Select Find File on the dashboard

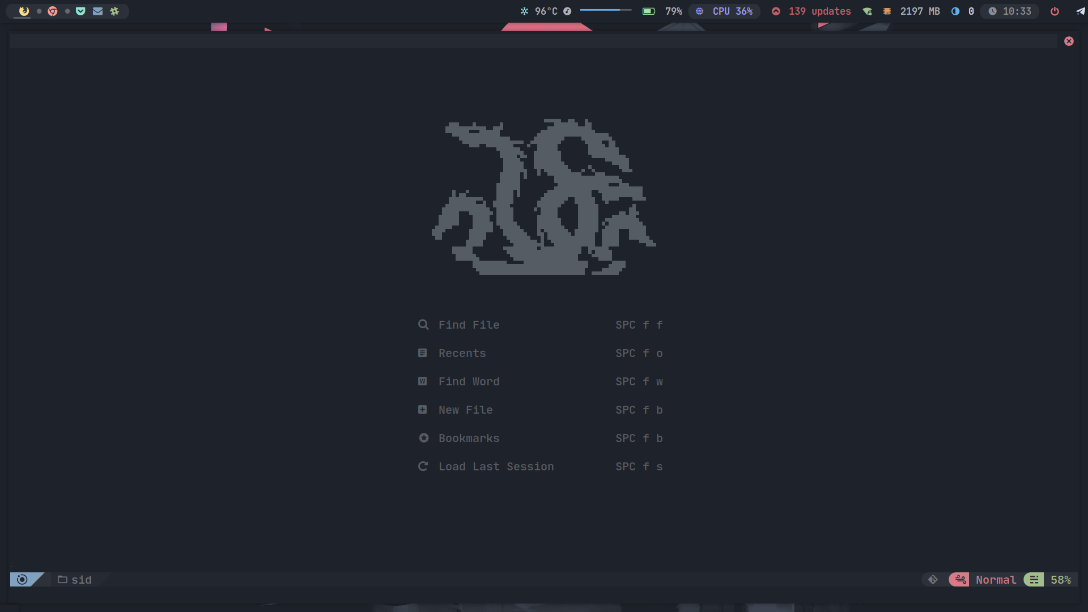(x=469, y=325)
